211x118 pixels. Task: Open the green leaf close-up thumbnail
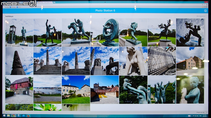click(x=47, y=107)
